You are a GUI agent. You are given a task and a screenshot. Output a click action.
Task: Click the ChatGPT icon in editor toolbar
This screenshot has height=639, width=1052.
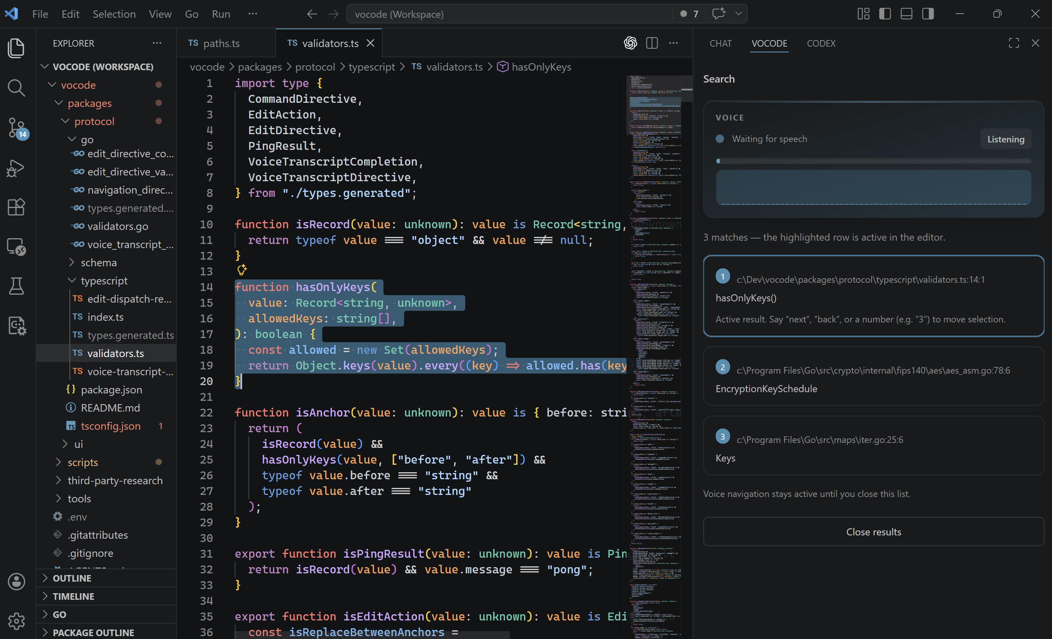630,43
